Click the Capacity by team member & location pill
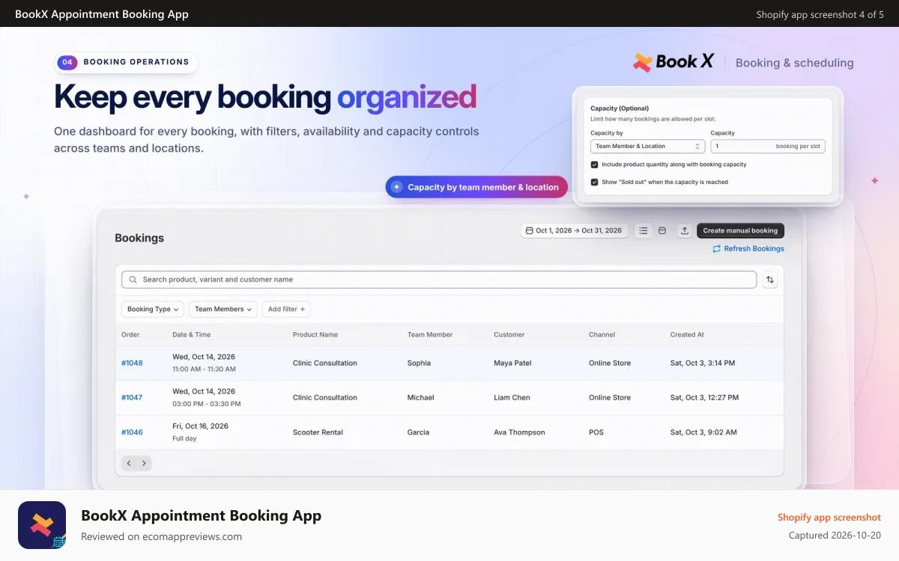The height and width of the screenshot is (561, 899). (x=476, y=187)
